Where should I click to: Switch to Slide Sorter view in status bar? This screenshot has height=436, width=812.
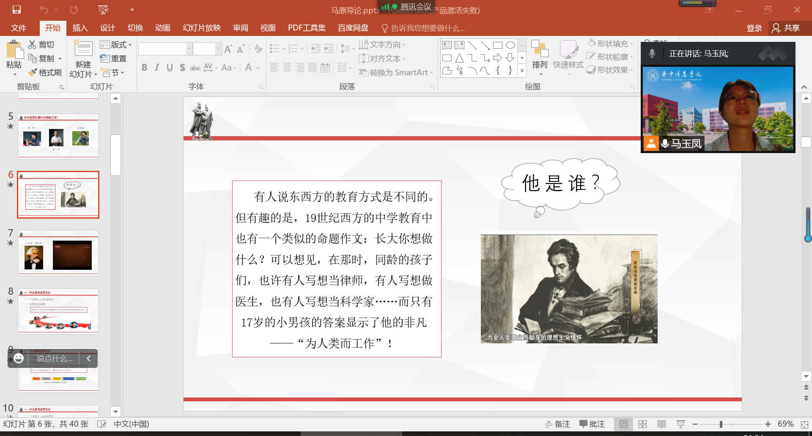[x=642, y=424]
